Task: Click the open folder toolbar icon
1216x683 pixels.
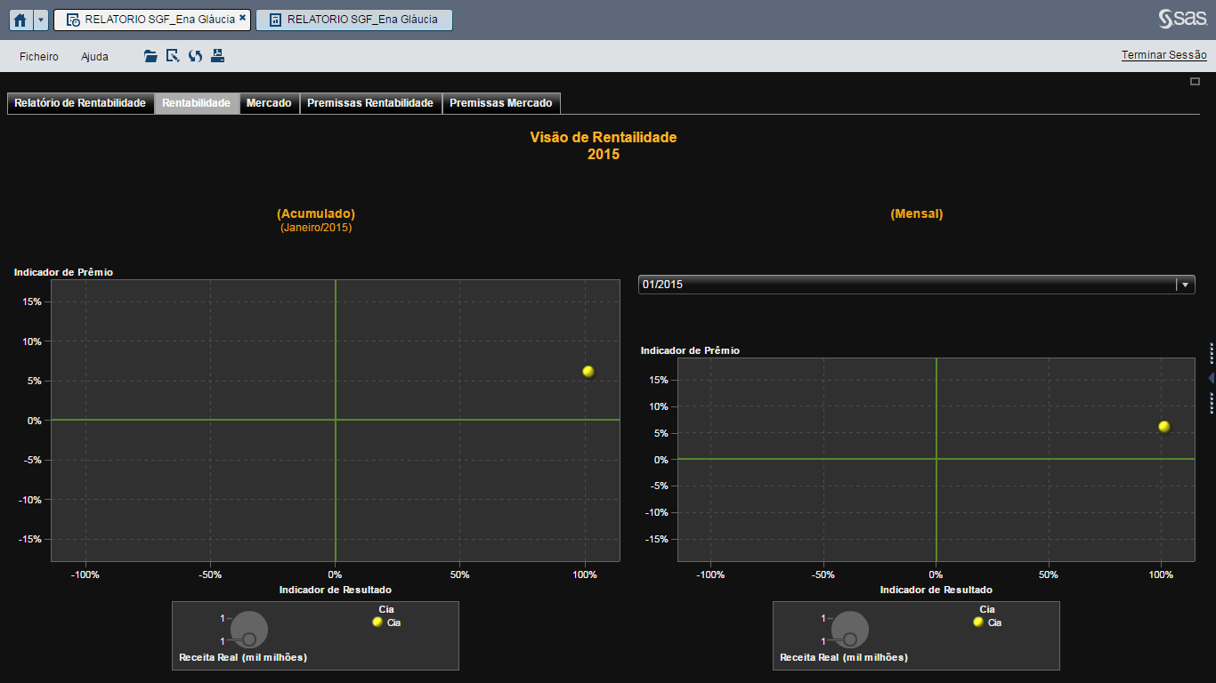Action: click(x=150, y=56)
